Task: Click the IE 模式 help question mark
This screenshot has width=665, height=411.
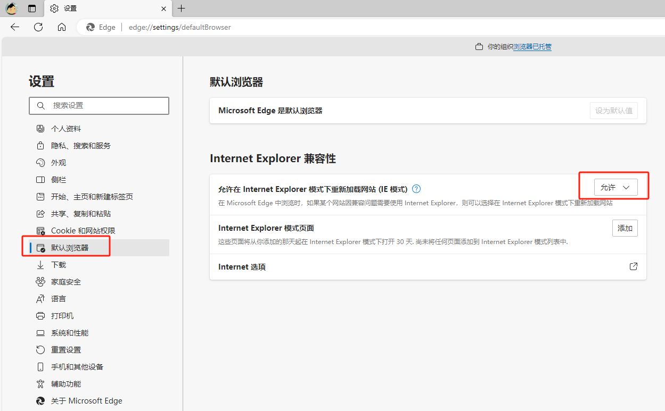Action: (x=416, y=188)
